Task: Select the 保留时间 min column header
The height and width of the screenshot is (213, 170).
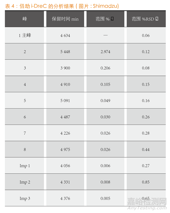Action: pyautogui.click(x=65, y=19)
